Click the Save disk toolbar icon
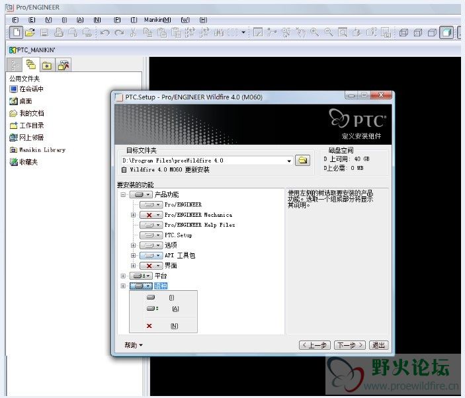Screen dimensions: 465x398 44,32
